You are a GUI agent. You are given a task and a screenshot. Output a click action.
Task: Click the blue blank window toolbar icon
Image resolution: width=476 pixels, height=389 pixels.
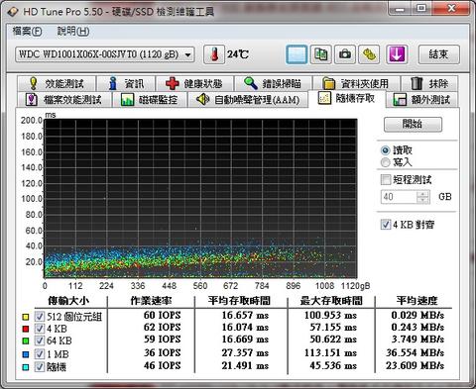point(297,54)
